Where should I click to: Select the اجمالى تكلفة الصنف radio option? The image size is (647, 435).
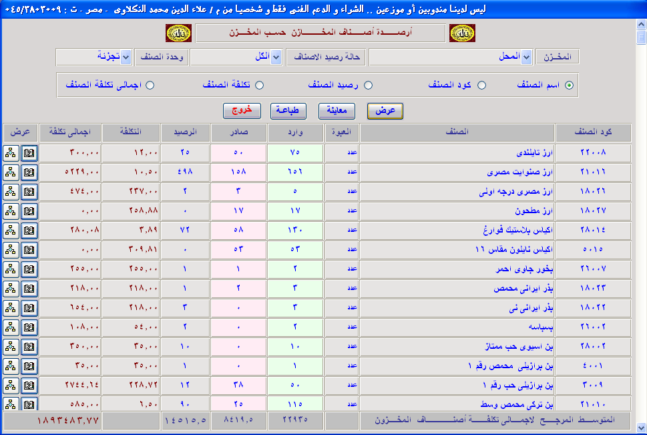[x=150, y=86]
